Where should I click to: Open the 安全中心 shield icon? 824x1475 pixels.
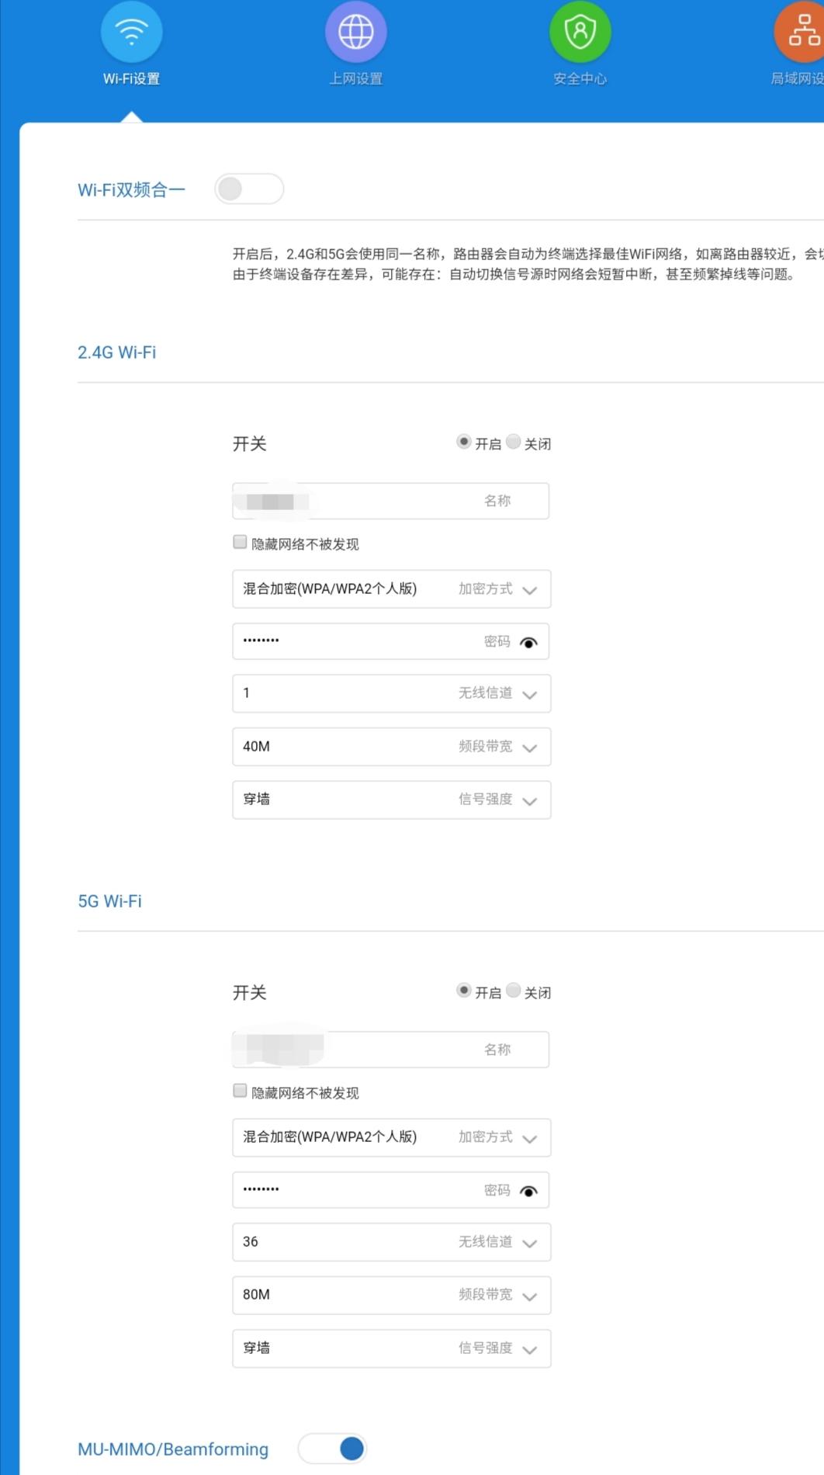(580, 32)
